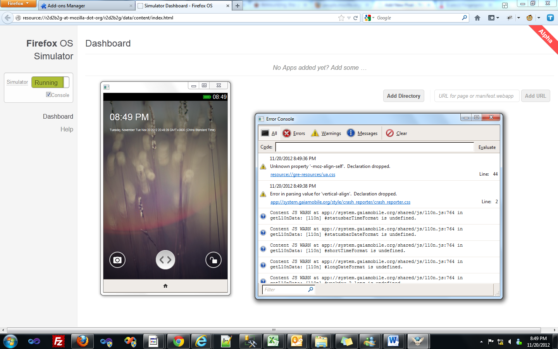
Task: Switch to Firefox in the taskbar
Action: tap(82, 341)
